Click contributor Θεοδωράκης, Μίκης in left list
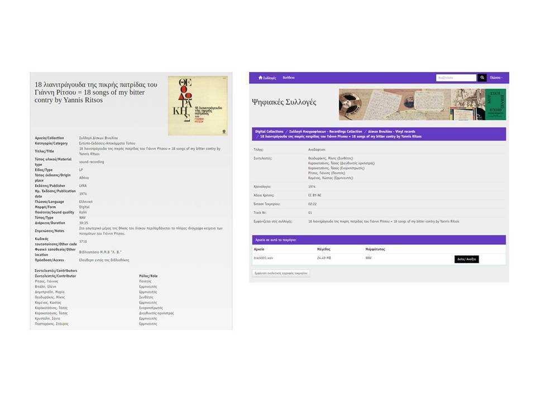 coord(50,298)
